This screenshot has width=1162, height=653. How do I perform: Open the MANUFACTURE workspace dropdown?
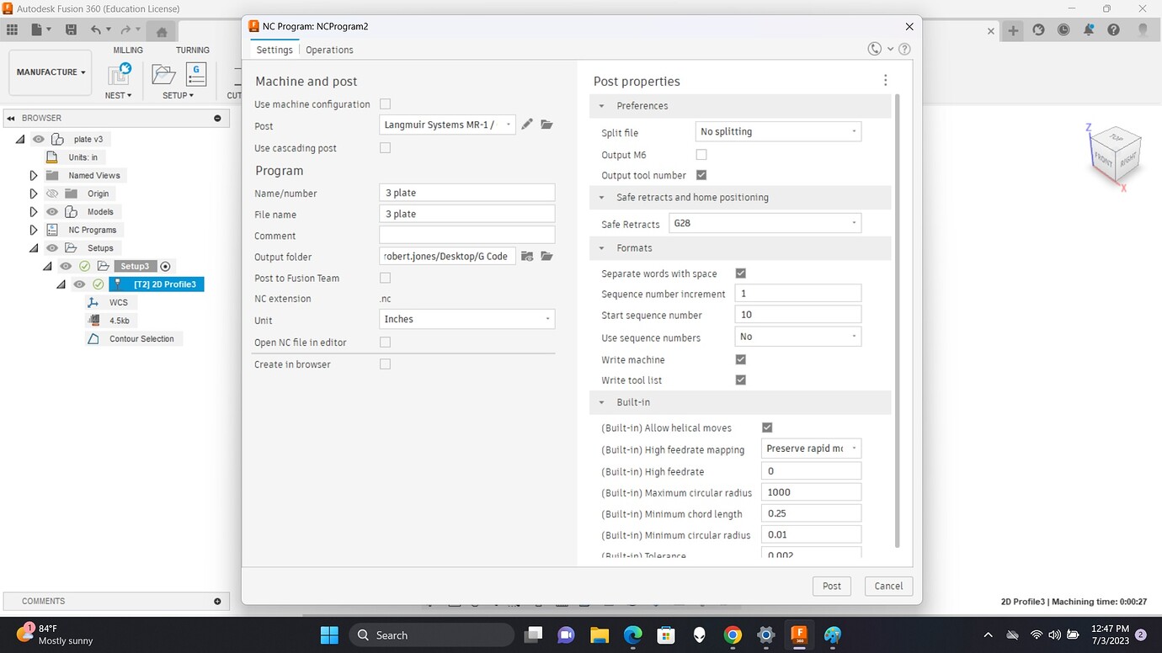click(51, 72)
